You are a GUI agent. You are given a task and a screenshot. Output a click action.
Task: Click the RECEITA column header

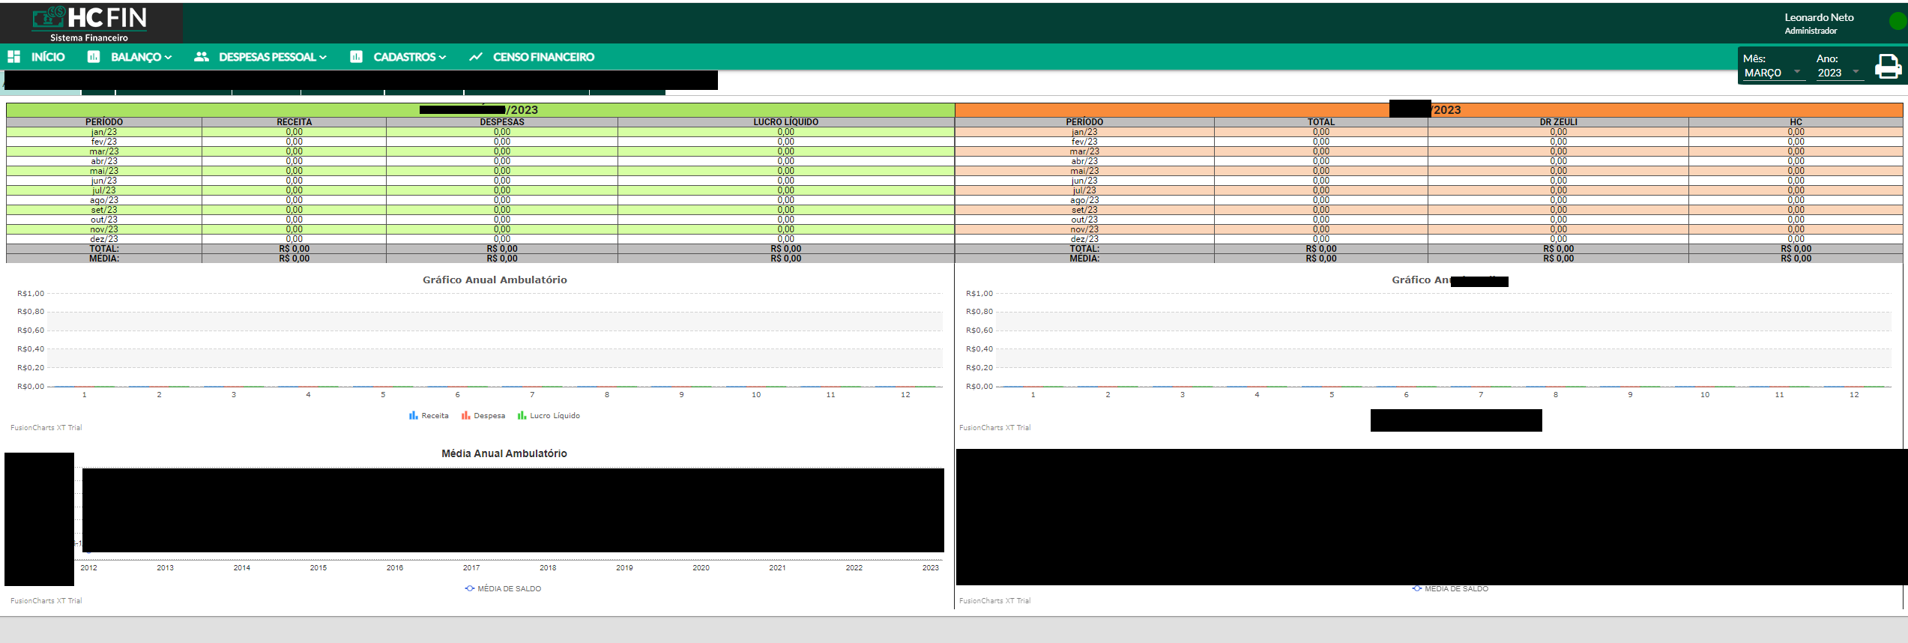pos(294,122)
